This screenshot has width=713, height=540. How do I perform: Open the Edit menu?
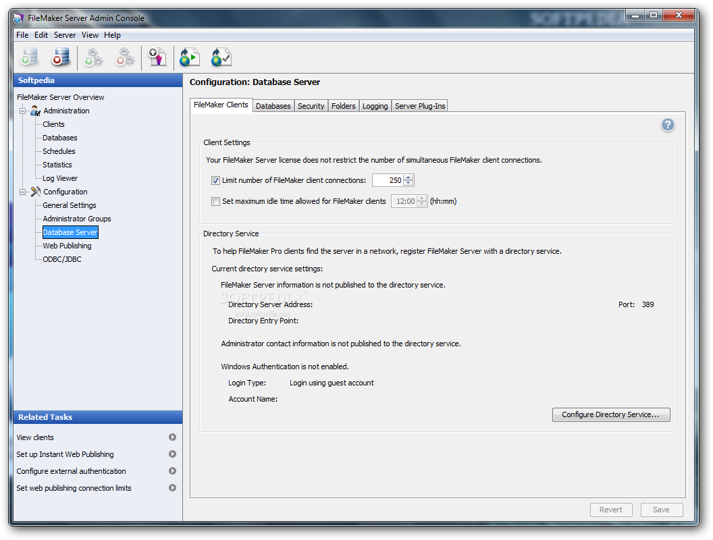pos(41,35)
